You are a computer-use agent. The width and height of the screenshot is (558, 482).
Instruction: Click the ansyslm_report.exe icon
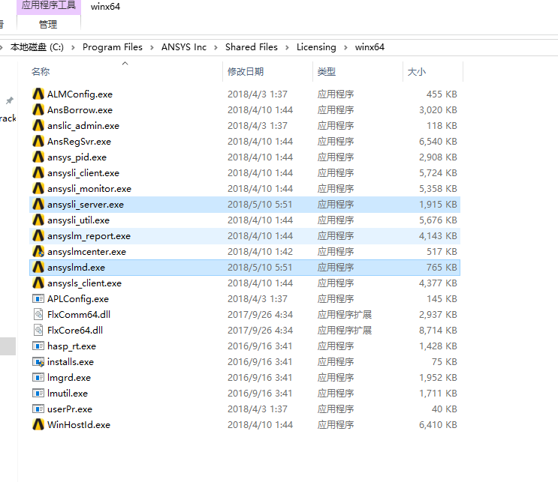(x=38, y=235)
